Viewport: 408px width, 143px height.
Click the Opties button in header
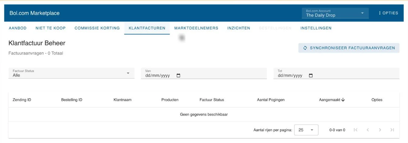point(388,13)
